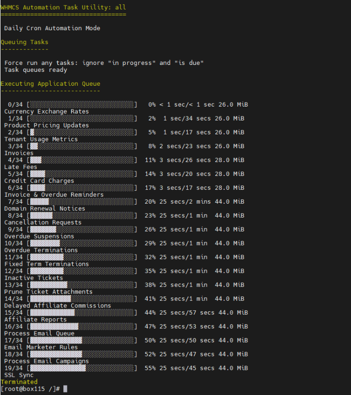Click the '25 secs/57 secs' timing value

187,312
